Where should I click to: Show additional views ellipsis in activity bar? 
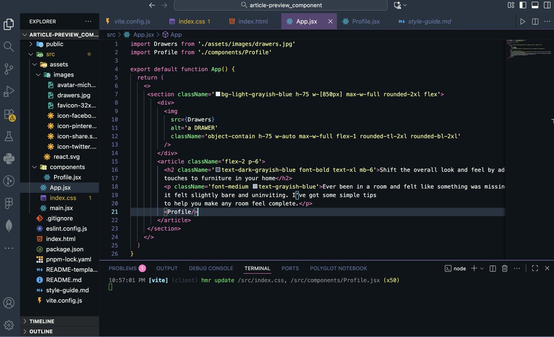(x=9, y=248)
